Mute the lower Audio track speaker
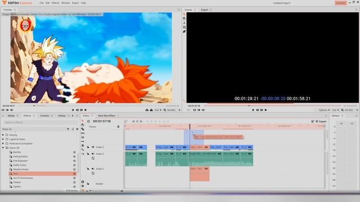Screen dimensions: 360x202 93,169
